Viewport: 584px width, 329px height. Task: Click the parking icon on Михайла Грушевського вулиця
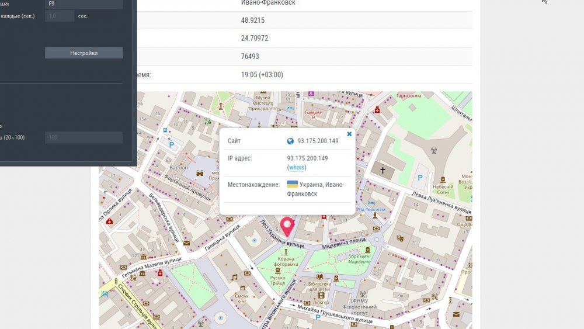(318, 317)
